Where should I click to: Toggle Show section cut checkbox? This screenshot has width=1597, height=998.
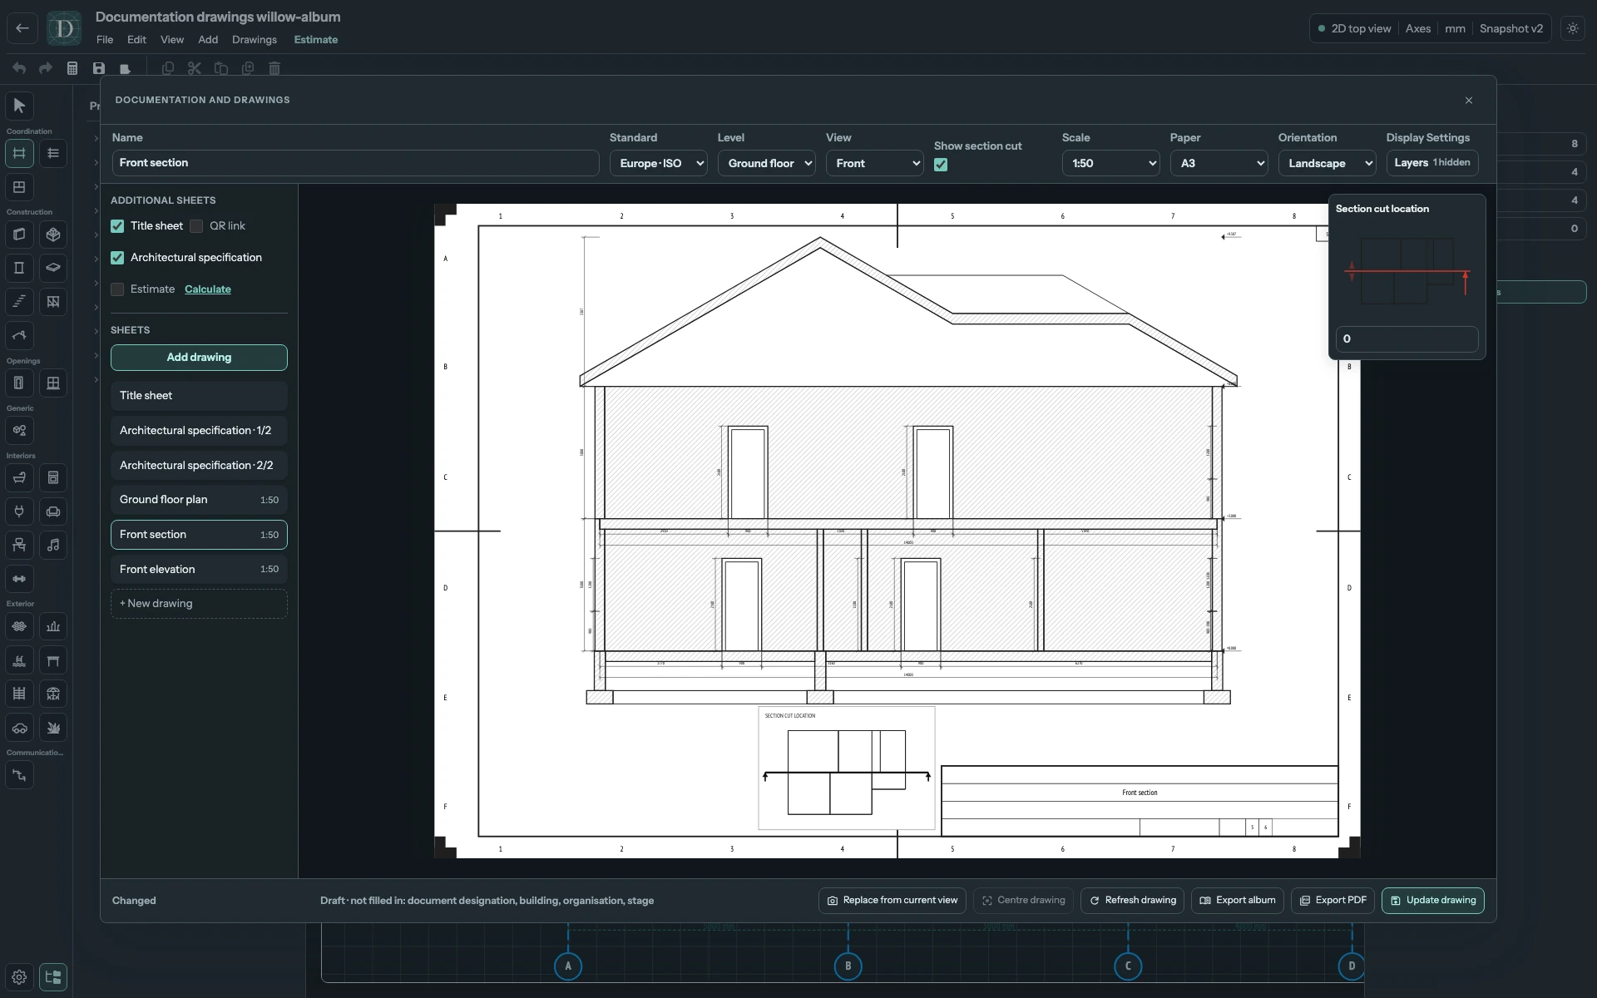click(941, 165)
